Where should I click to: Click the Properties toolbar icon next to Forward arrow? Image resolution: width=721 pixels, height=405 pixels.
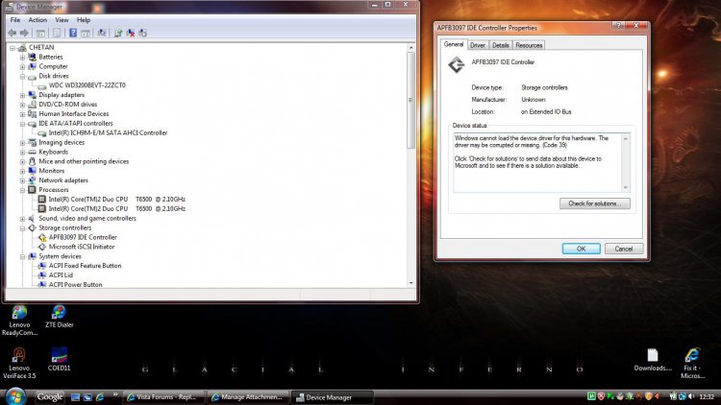40,33
